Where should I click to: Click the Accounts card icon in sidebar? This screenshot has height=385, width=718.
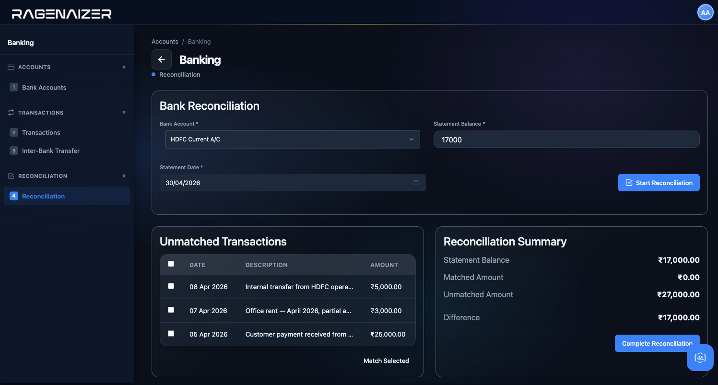pyautogui.click(x=11, y=67)
